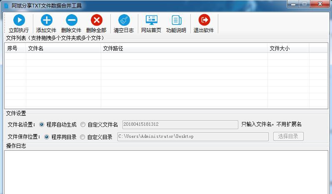Viewport: 332px width, 194px height.
Task: Click the 文件路径 column header
Action: [184, 48]
